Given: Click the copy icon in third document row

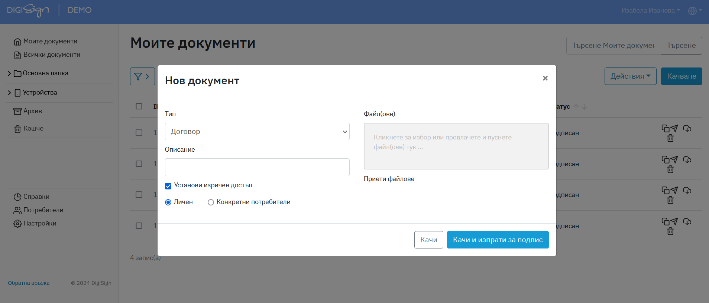Looking at the screenshot, I should point(666,191).
